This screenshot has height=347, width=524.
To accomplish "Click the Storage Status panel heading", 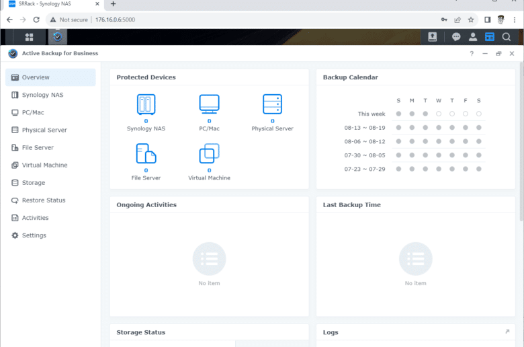I will tap(140, 332).
